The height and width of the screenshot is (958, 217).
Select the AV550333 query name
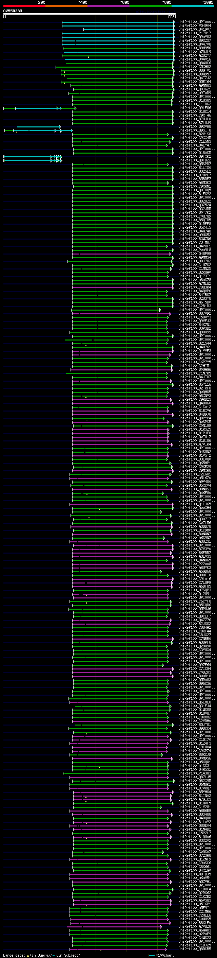click(x=13, y=11)
